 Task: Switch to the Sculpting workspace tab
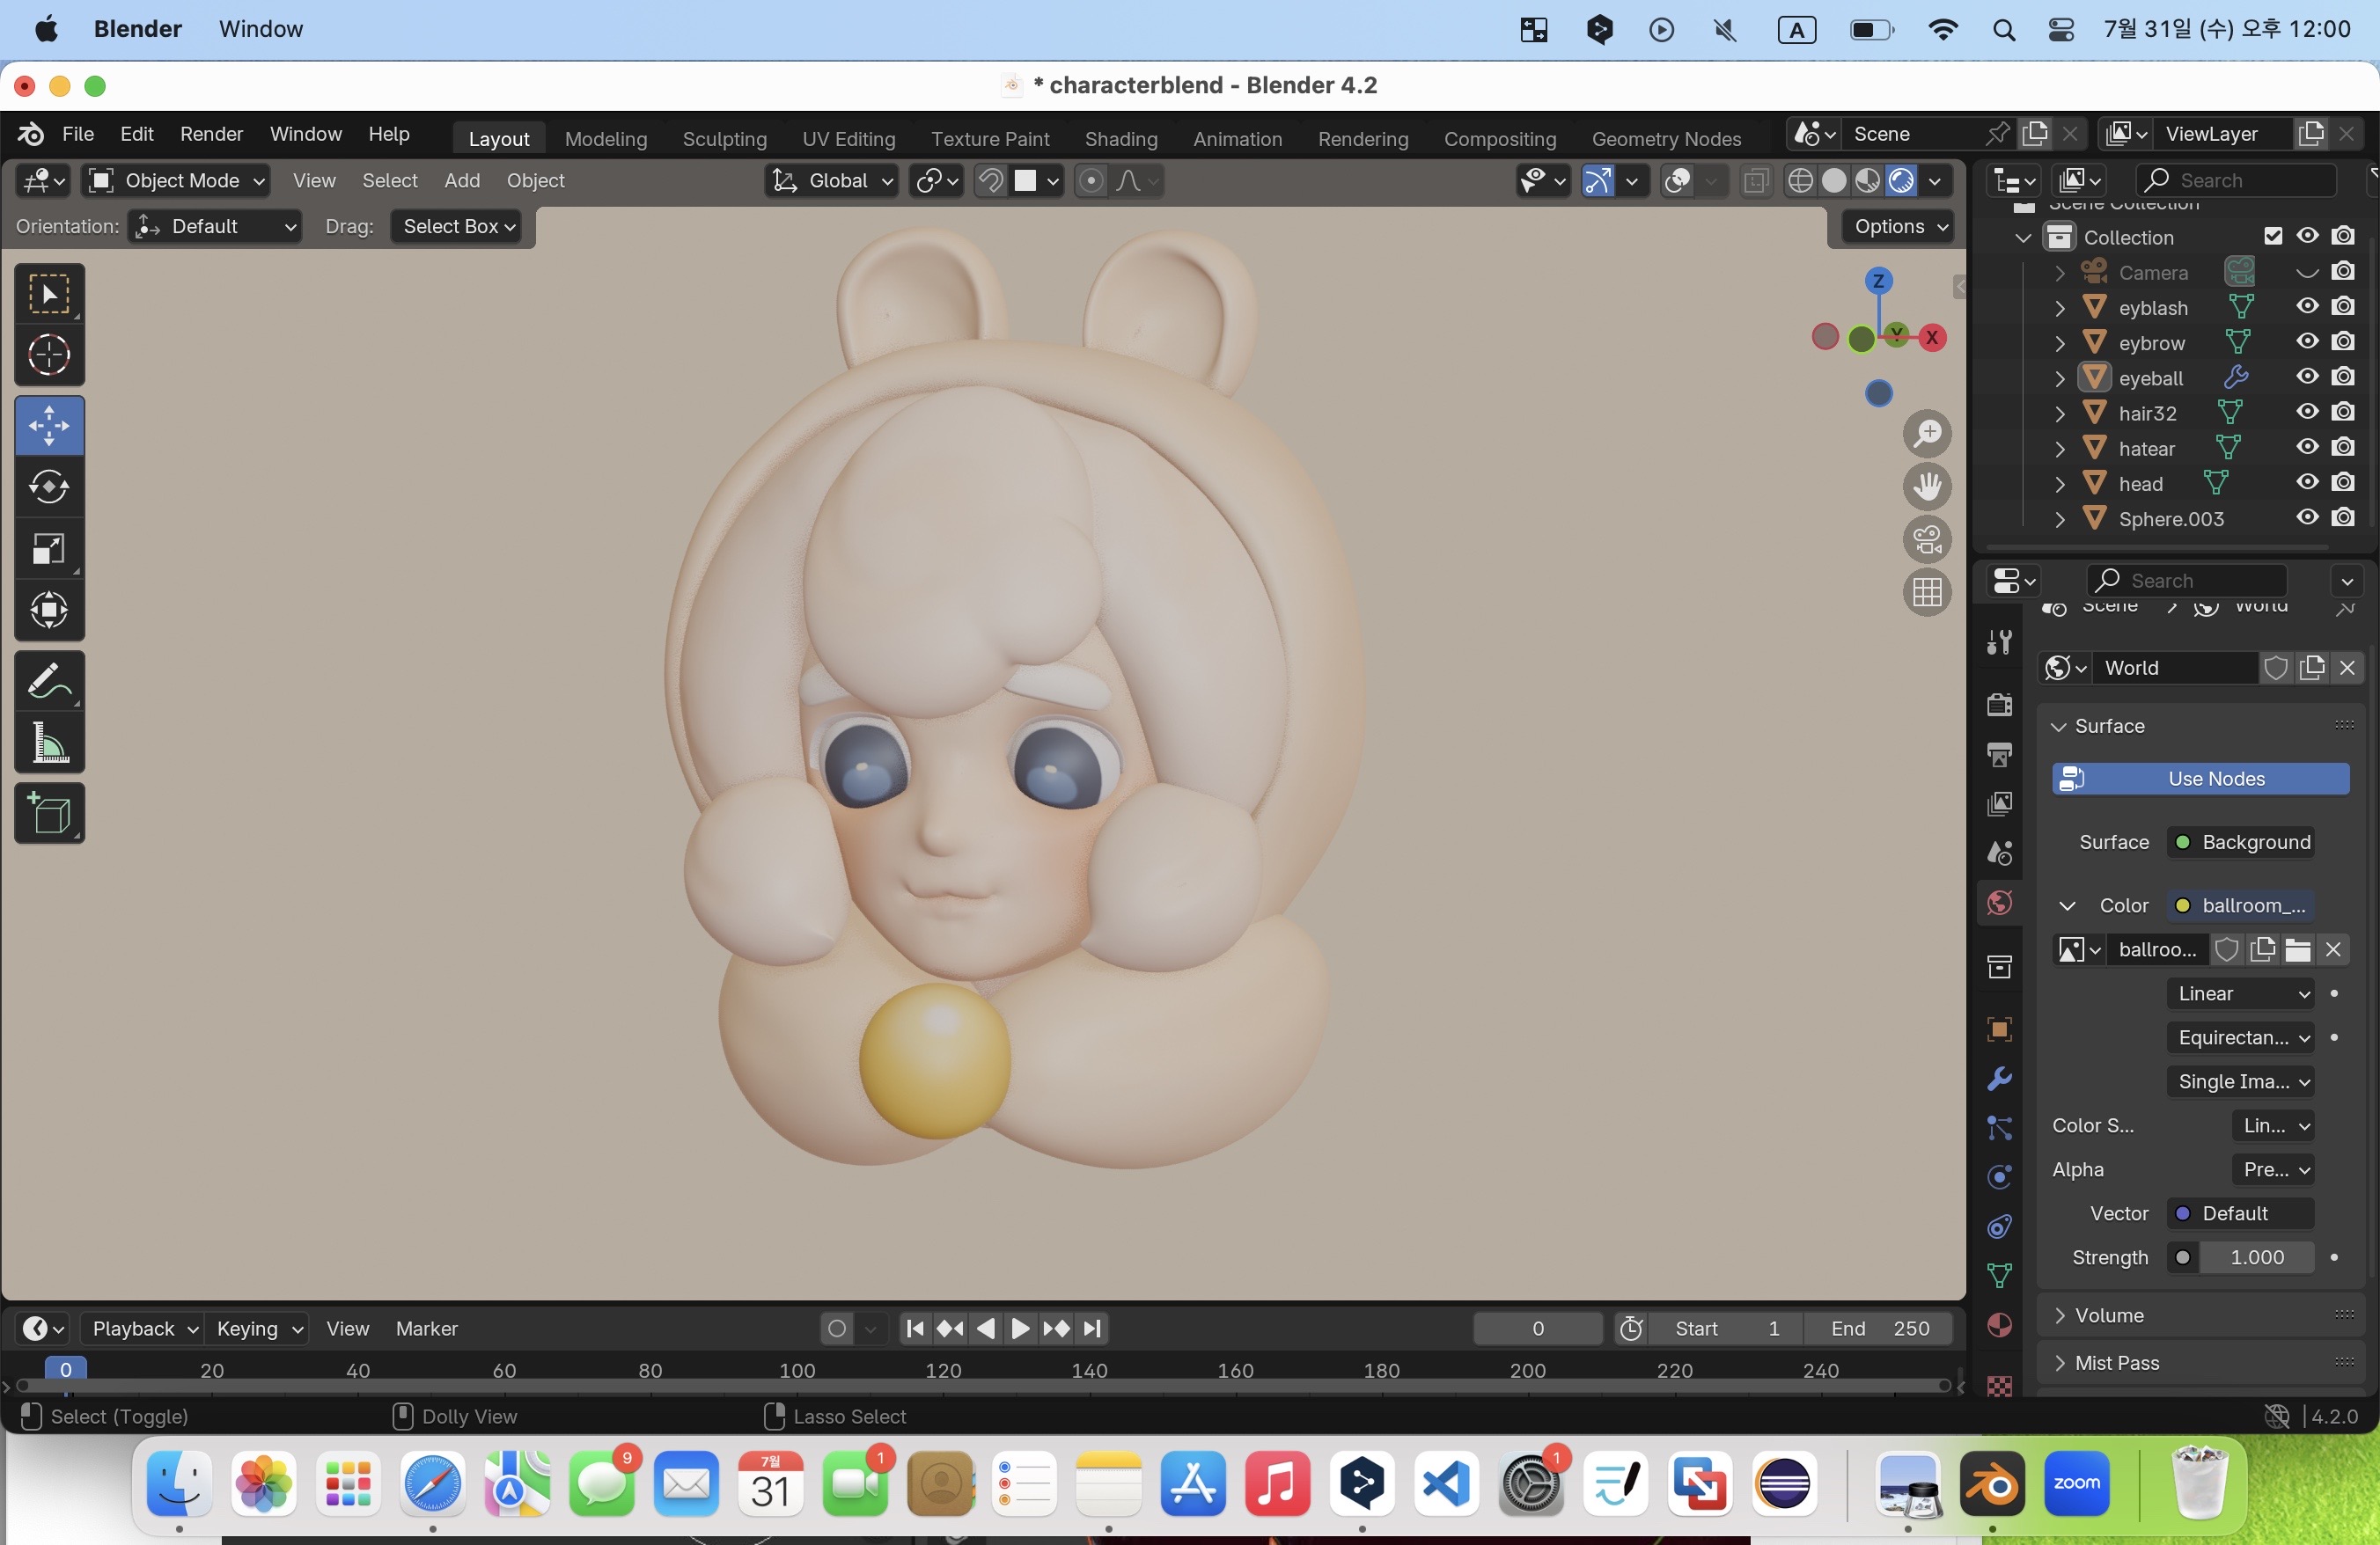coord(724,139)
